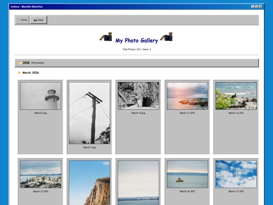273x205 pixels.
Task: Click the camera icon left of title
Action: click(x=106, y=37)
